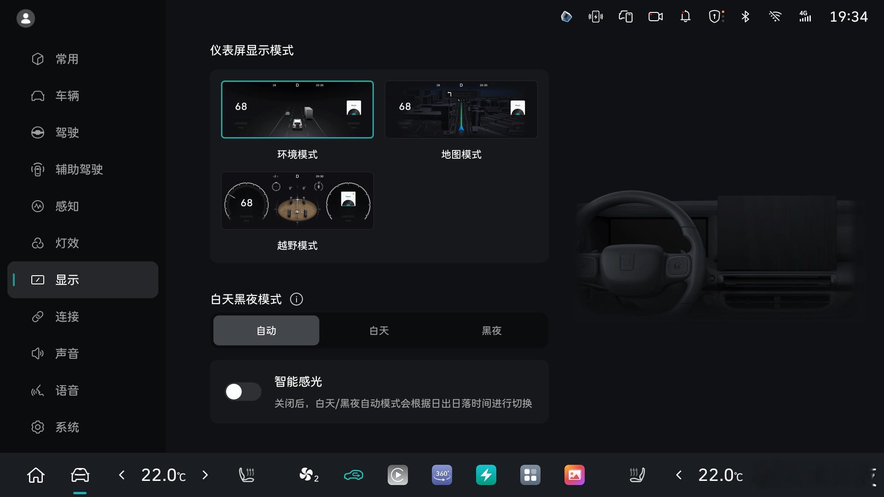This screenshot has width=884, height=497.
Task: Open the 360° camera view app
Action: tap(442, 475)
